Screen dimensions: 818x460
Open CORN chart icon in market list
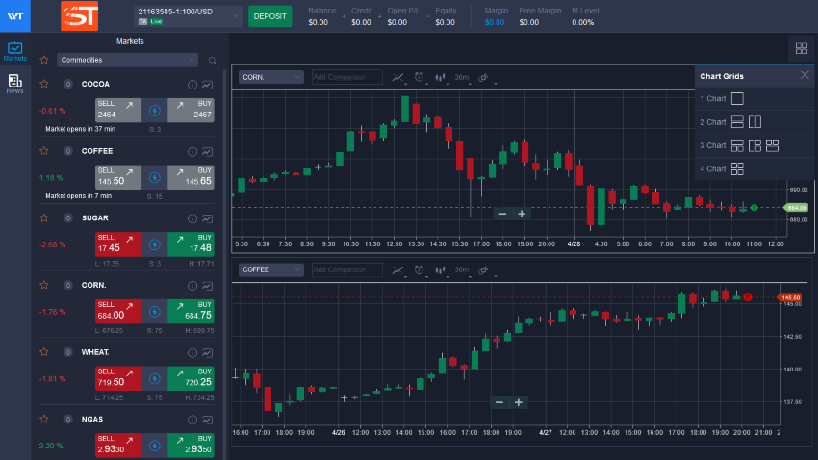coord(207,286)
